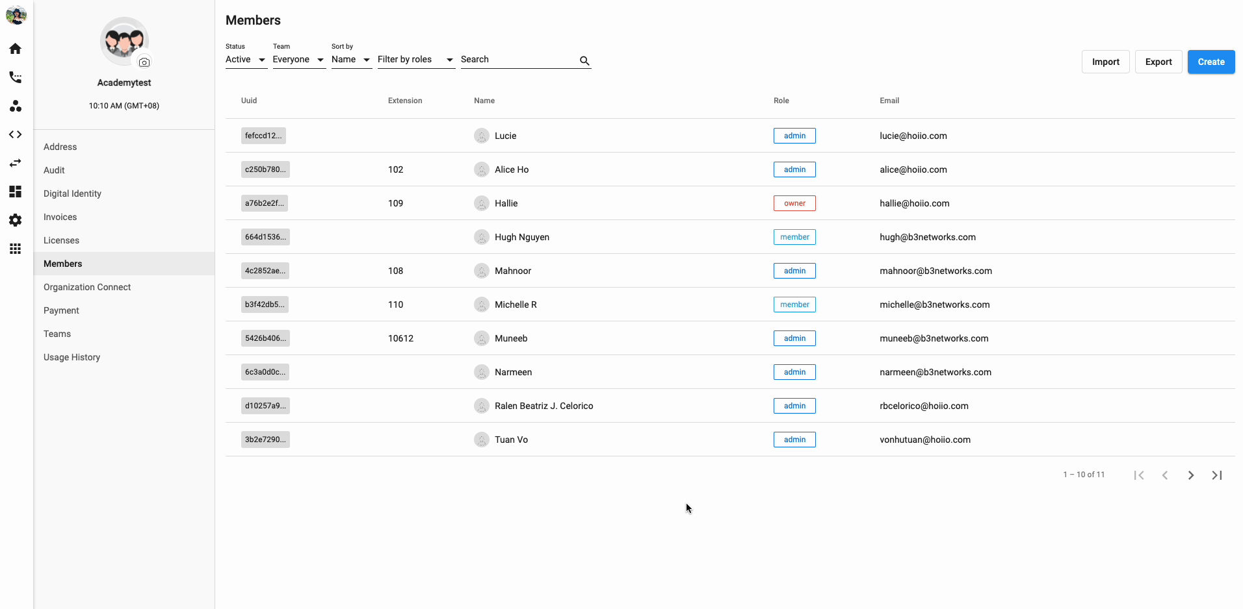
Task: Click the three-circles workspace icon
Action: pyautogui.click(x=16, y=106)
